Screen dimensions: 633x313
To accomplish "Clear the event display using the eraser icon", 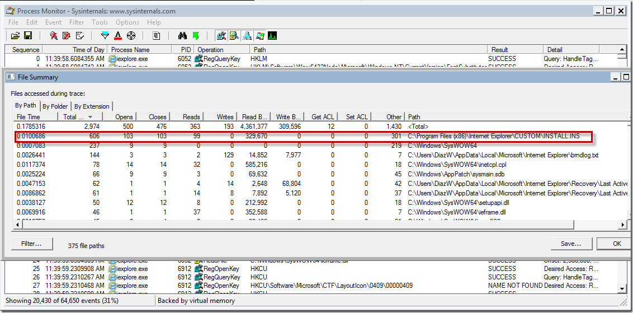I will (79, 36).
